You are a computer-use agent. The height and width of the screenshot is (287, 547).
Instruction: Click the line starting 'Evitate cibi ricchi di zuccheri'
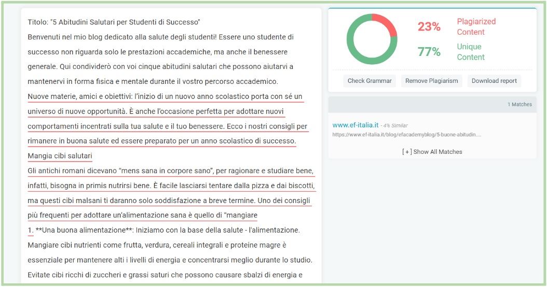point(165,275)
